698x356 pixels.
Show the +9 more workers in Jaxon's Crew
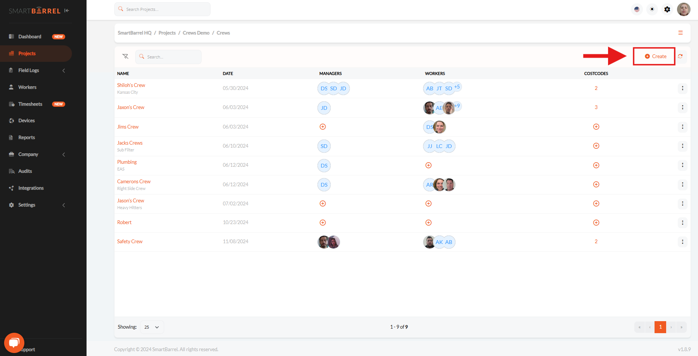(x=457, y=106)
